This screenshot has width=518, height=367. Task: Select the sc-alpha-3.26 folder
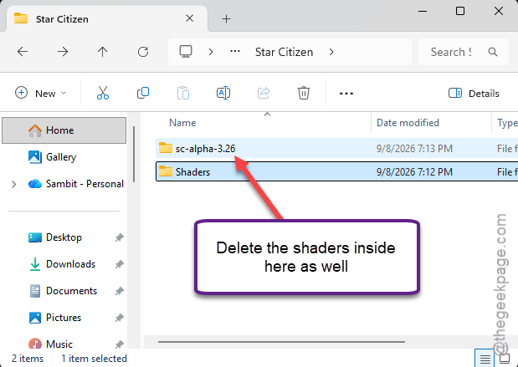pos(336,149)
